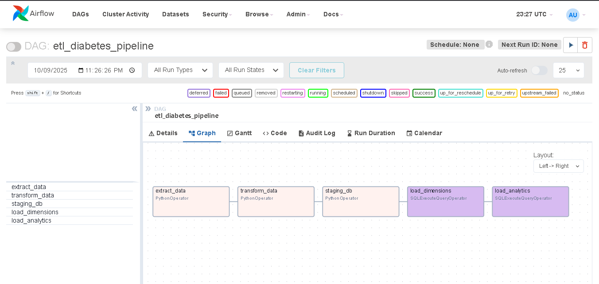
Task: Click the no_status legend label
Action: (574, 93)
